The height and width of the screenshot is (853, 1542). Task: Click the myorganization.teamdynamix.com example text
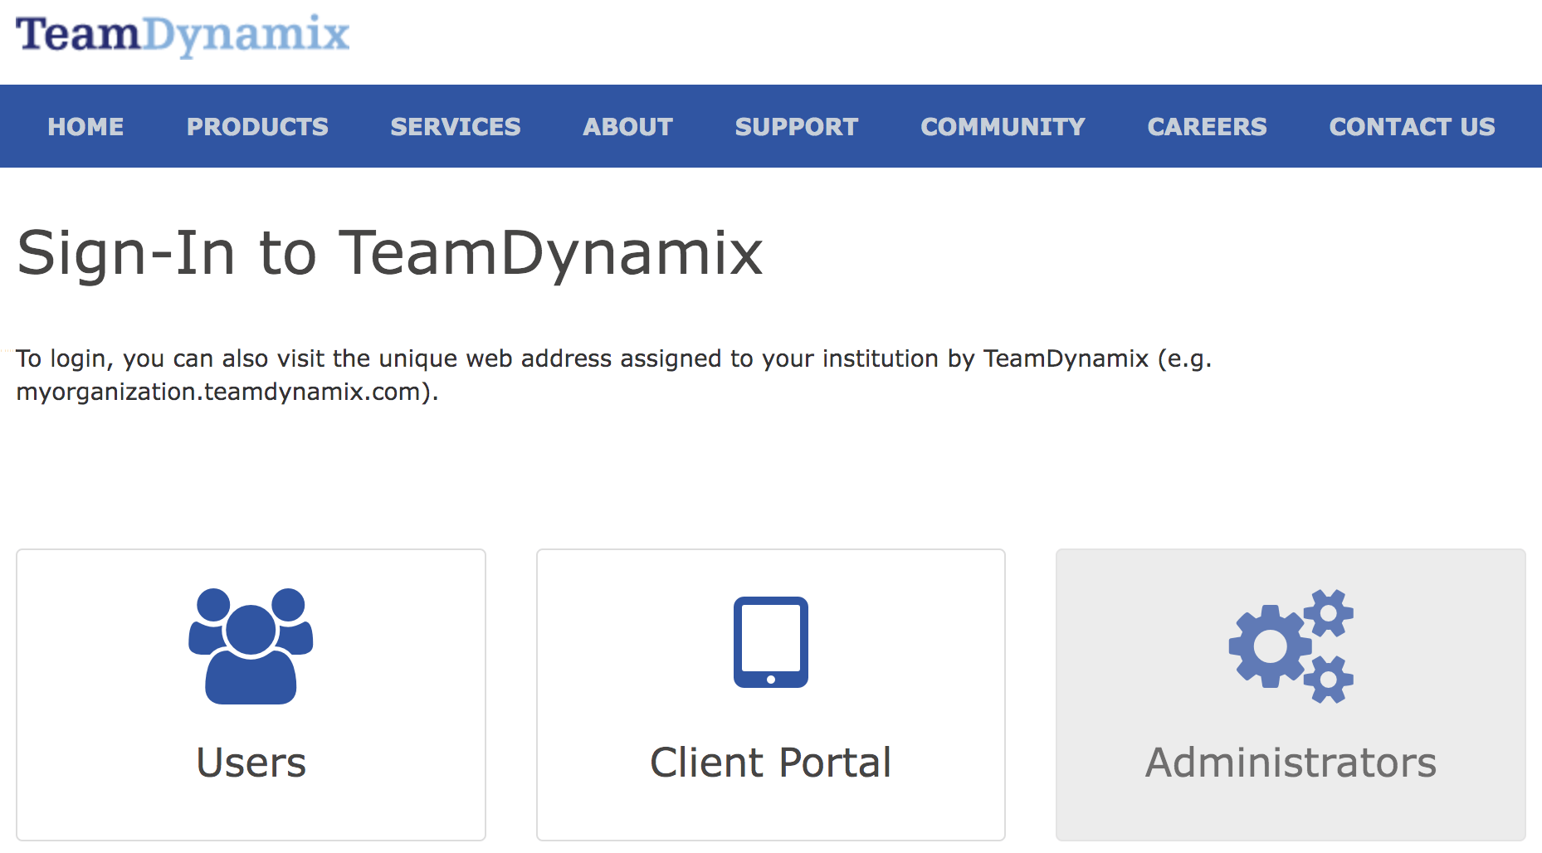218,392
